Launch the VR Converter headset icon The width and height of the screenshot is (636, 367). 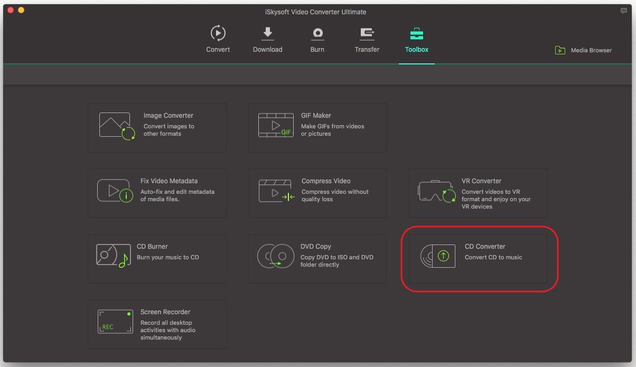pos(436,192)
